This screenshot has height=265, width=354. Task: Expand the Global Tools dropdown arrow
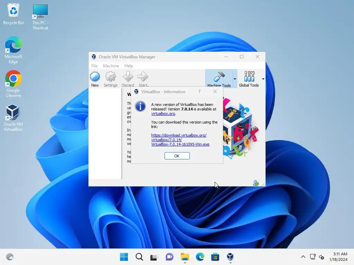click(263, 79)
